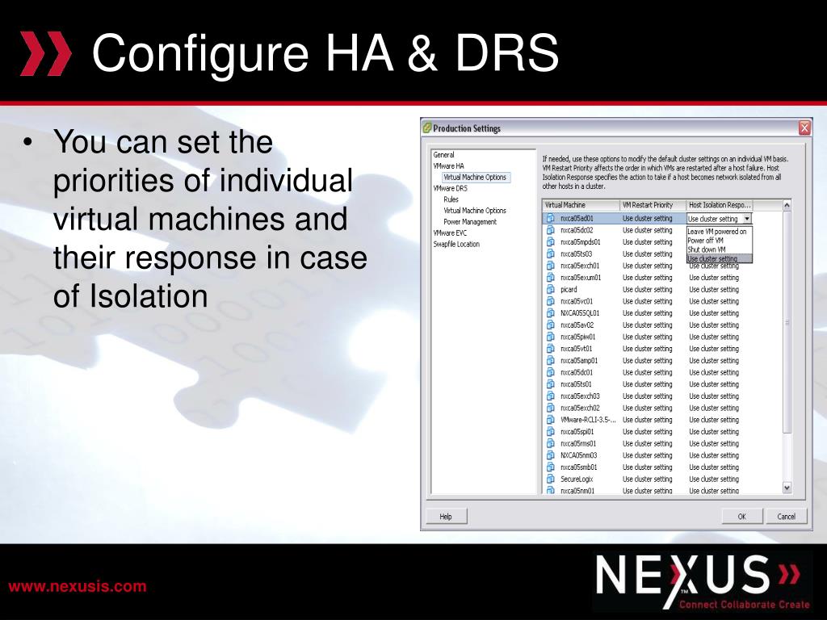Click the VM icon beside nxca05piw01
The height and width of the screenshot is (620, 827).
551,337
